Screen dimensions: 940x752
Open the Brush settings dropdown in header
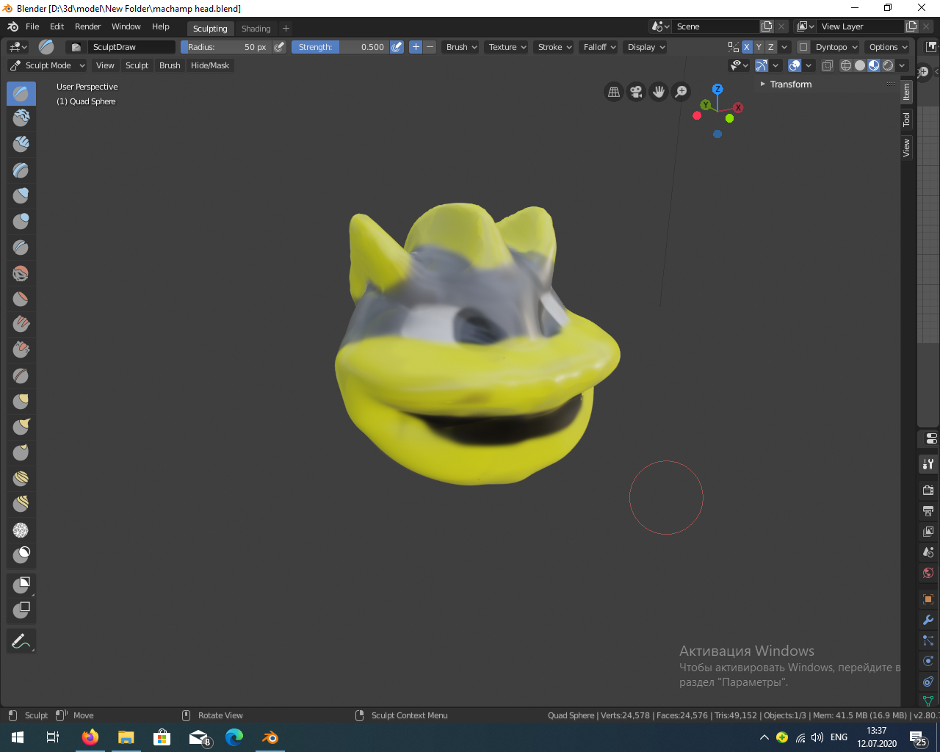[x=462, y=47]
